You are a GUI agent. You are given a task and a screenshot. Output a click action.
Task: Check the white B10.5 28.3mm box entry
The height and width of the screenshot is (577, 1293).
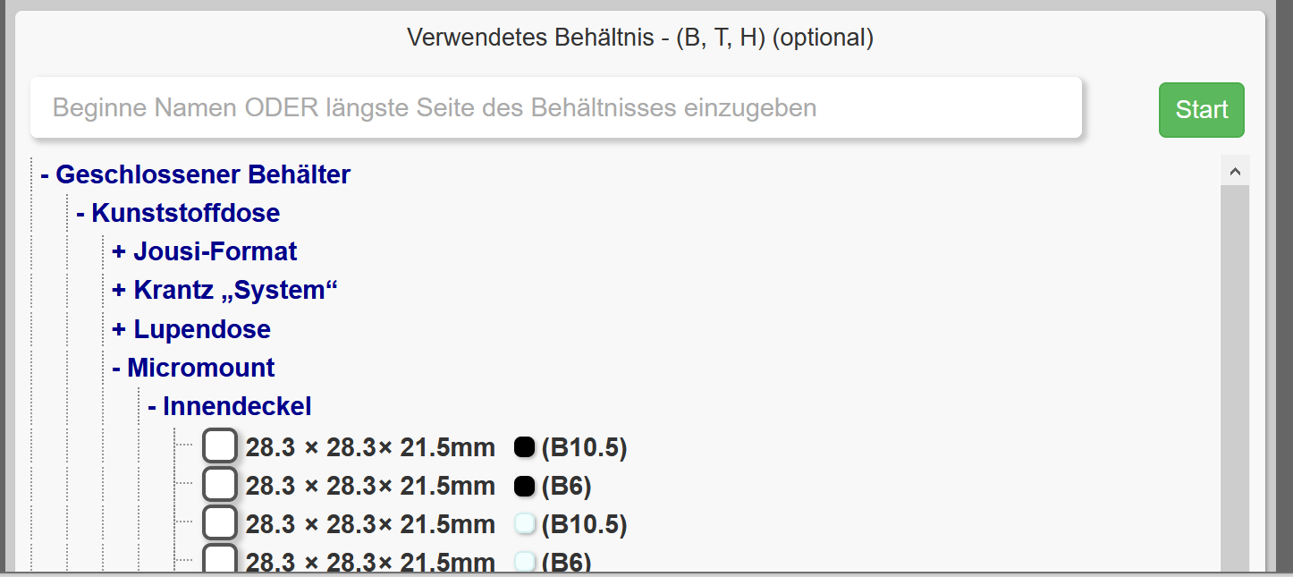(220, 523)
